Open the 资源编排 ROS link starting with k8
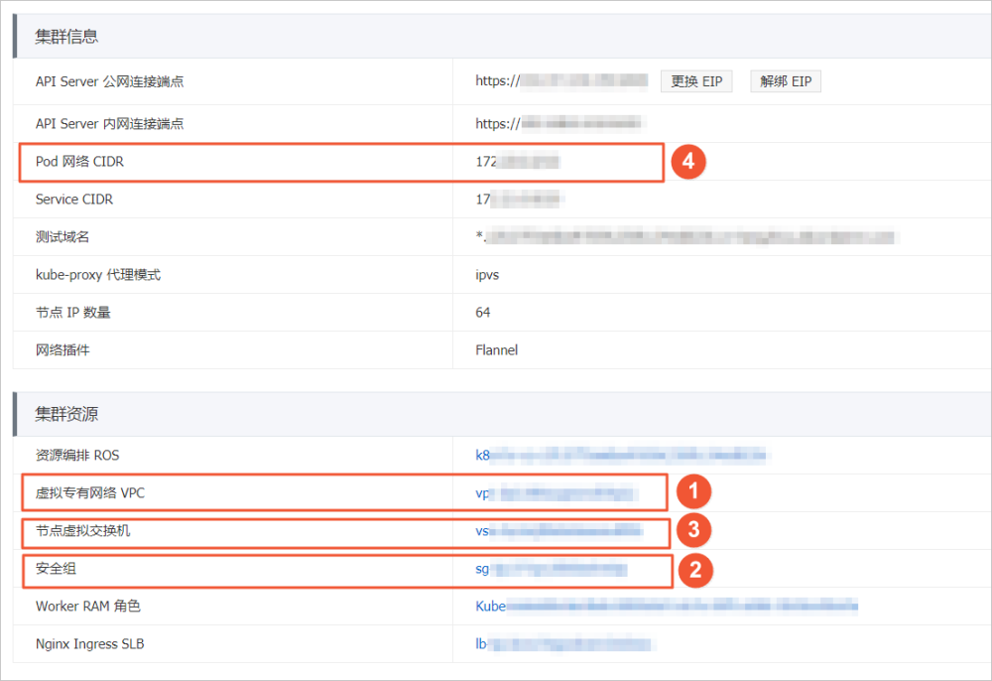The width and height of the screenshot is (992, 681). click(621, 455)
